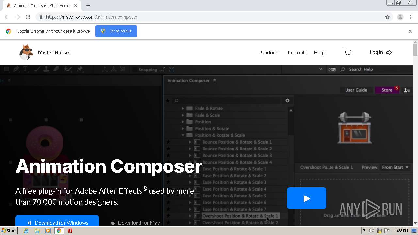
Task: Go back to previous page
Action: pos(7,17)
